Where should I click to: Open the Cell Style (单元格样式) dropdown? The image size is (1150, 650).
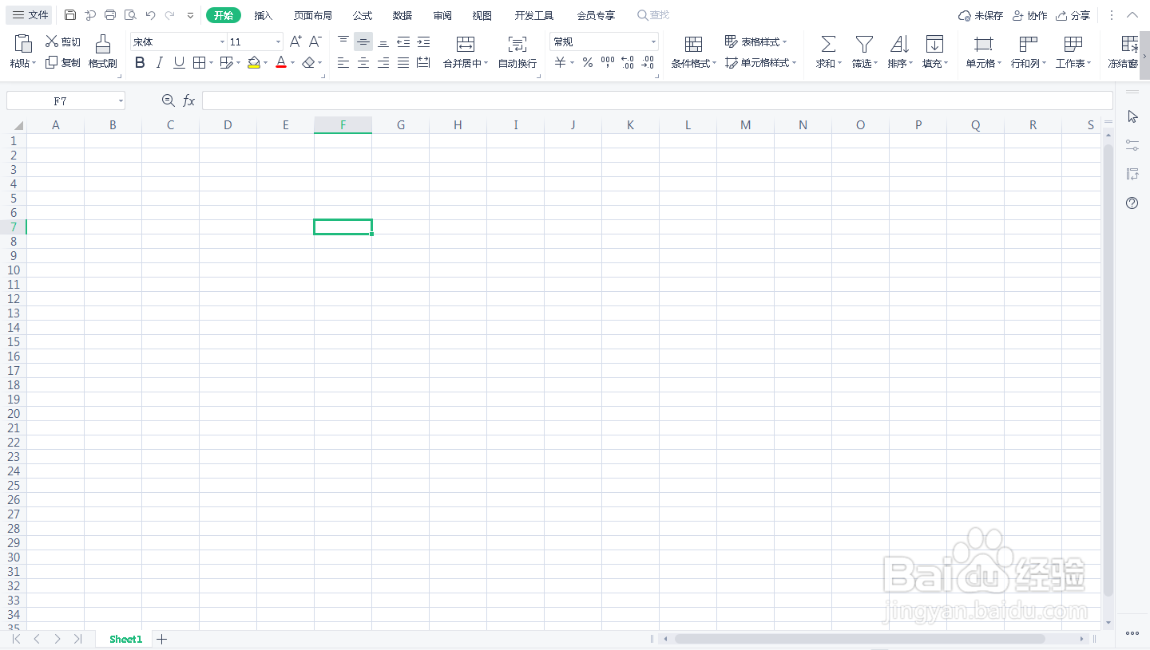pyautogui.click(x=760, y=62)
